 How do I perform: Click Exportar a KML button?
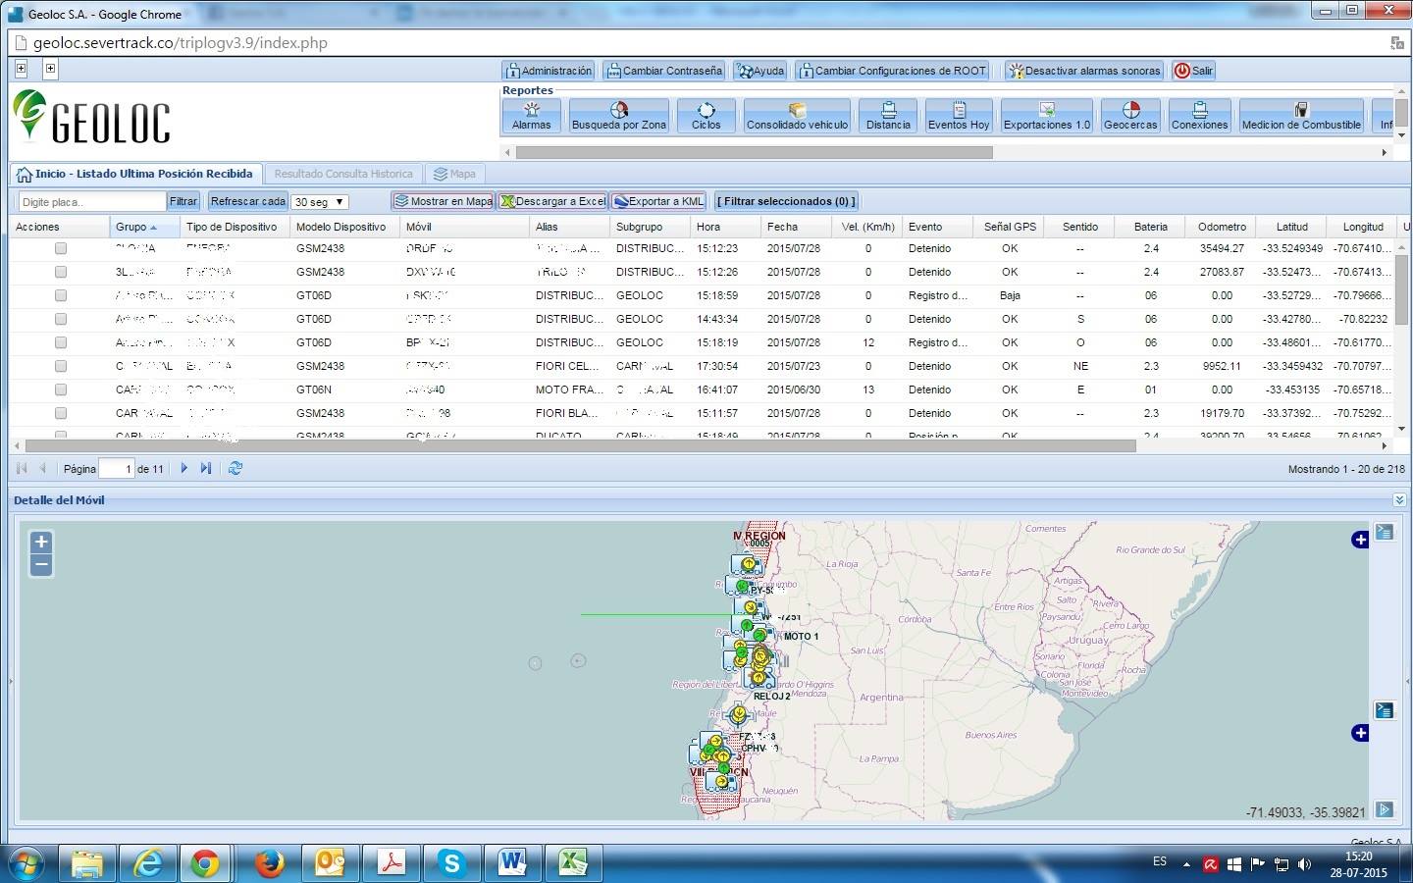pos(658,201)
